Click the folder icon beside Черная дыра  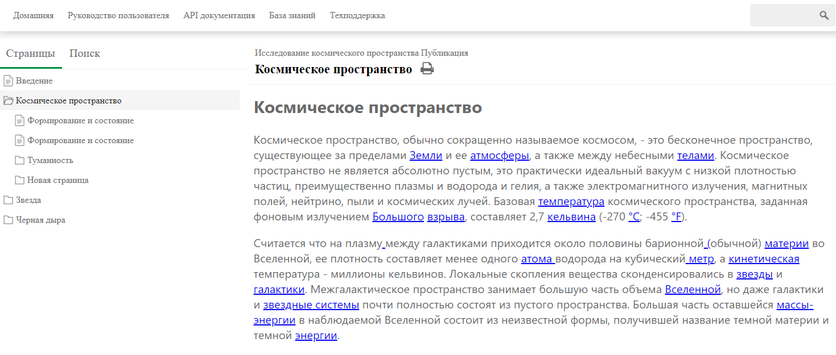[7, 219]
